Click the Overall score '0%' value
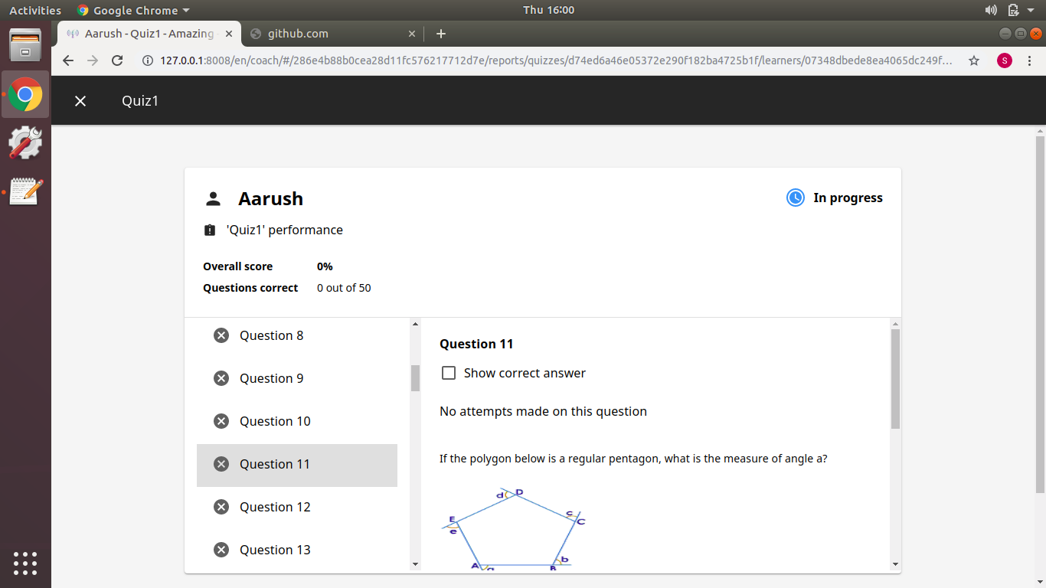Viewport: 1046px width, 588px height. 325,266
